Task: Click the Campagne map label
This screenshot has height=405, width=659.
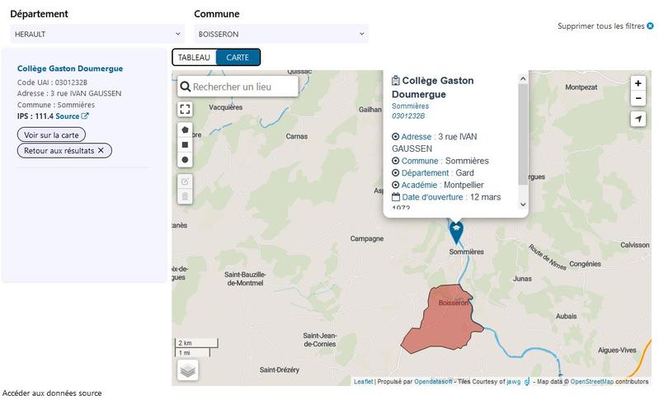Action: click(367, 238)
